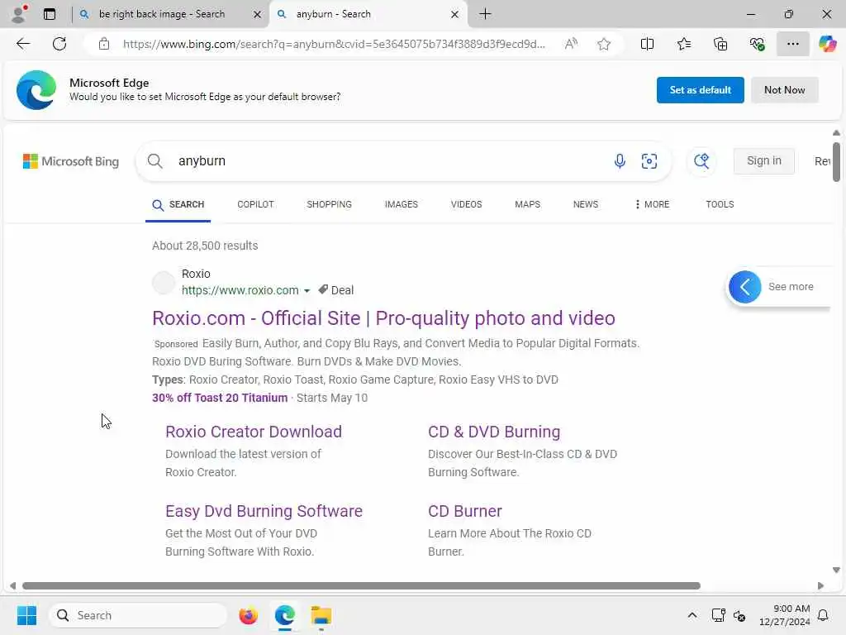Switch to 'be right back image' tab
846x635 pixels.
[x=162, y=14]
